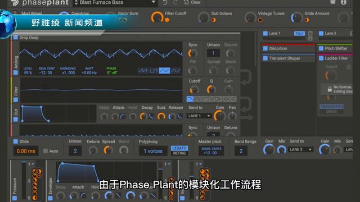Select the square waveform shape

pos(154,71)
